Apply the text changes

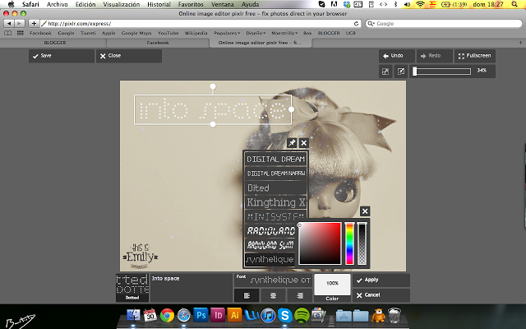pos(382,280)
